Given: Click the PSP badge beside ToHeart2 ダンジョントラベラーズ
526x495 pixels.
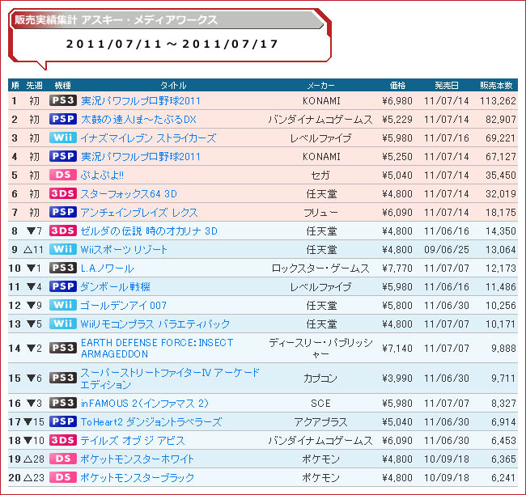Looking at the screenshot, I should [x=63, y=421].
